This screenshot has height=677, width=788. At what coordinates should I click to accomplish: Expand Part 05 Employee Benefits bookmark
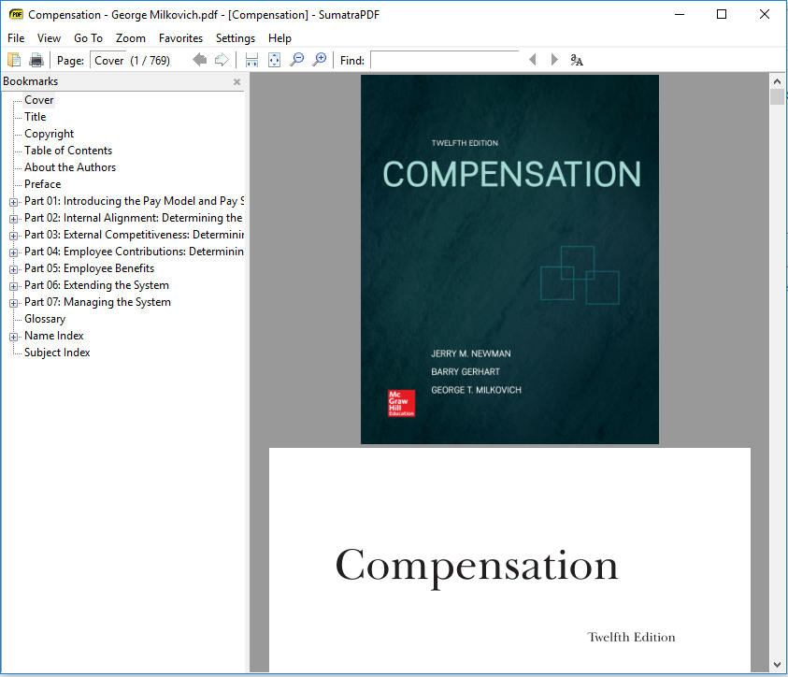[x=14, y=269]
